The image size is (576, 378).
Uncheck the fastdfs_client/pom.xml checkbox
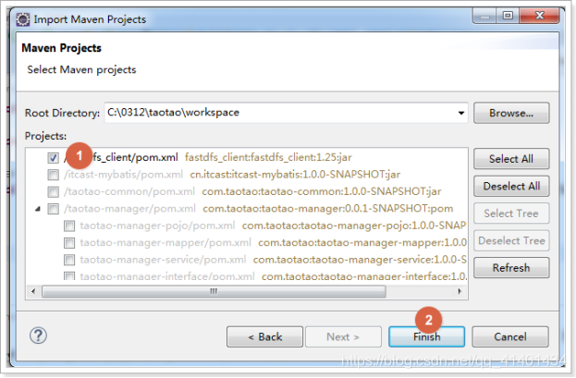(54, 158)
